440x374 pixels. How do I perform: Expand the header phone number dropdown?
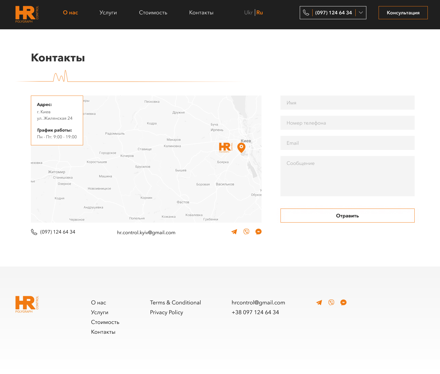click(x=361, y=13)
